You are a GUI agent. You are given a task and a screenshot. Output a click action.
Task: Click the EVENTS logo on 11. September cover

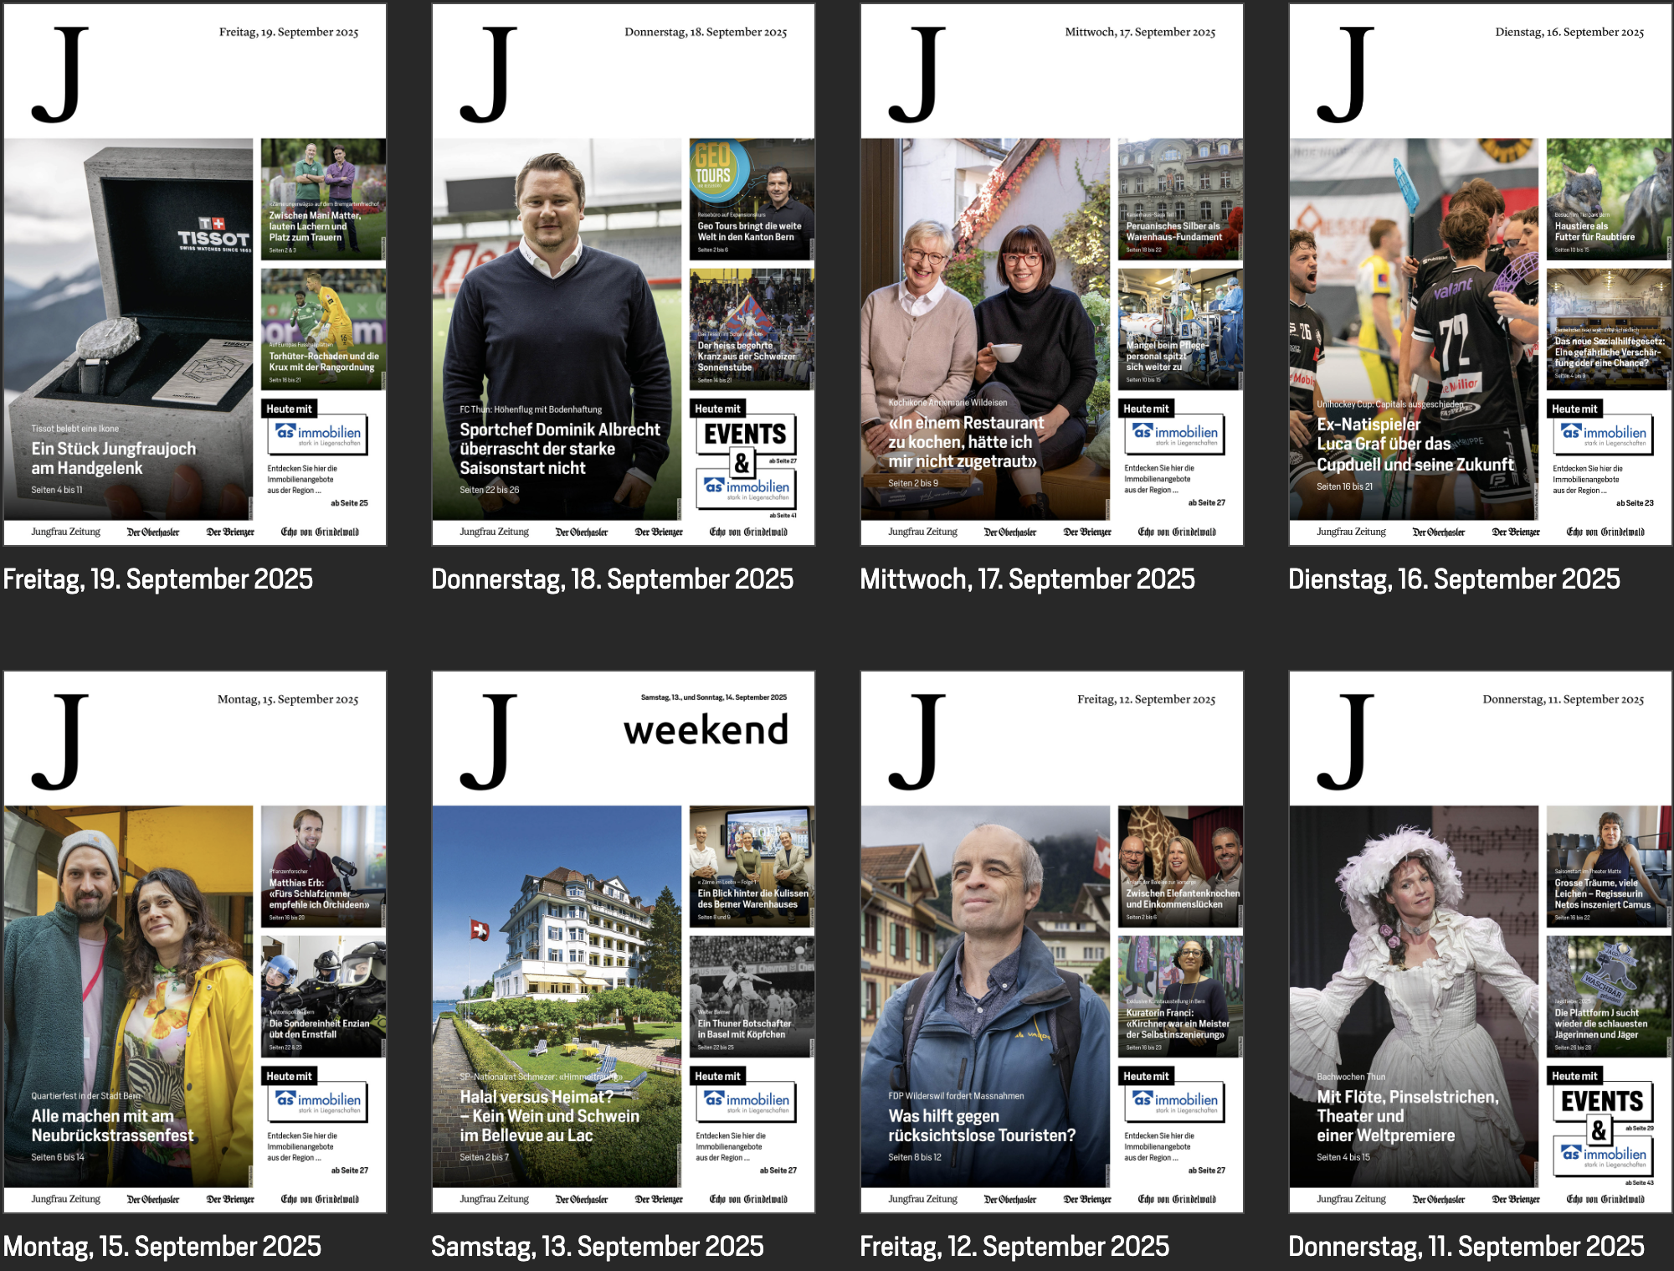1602,1102
